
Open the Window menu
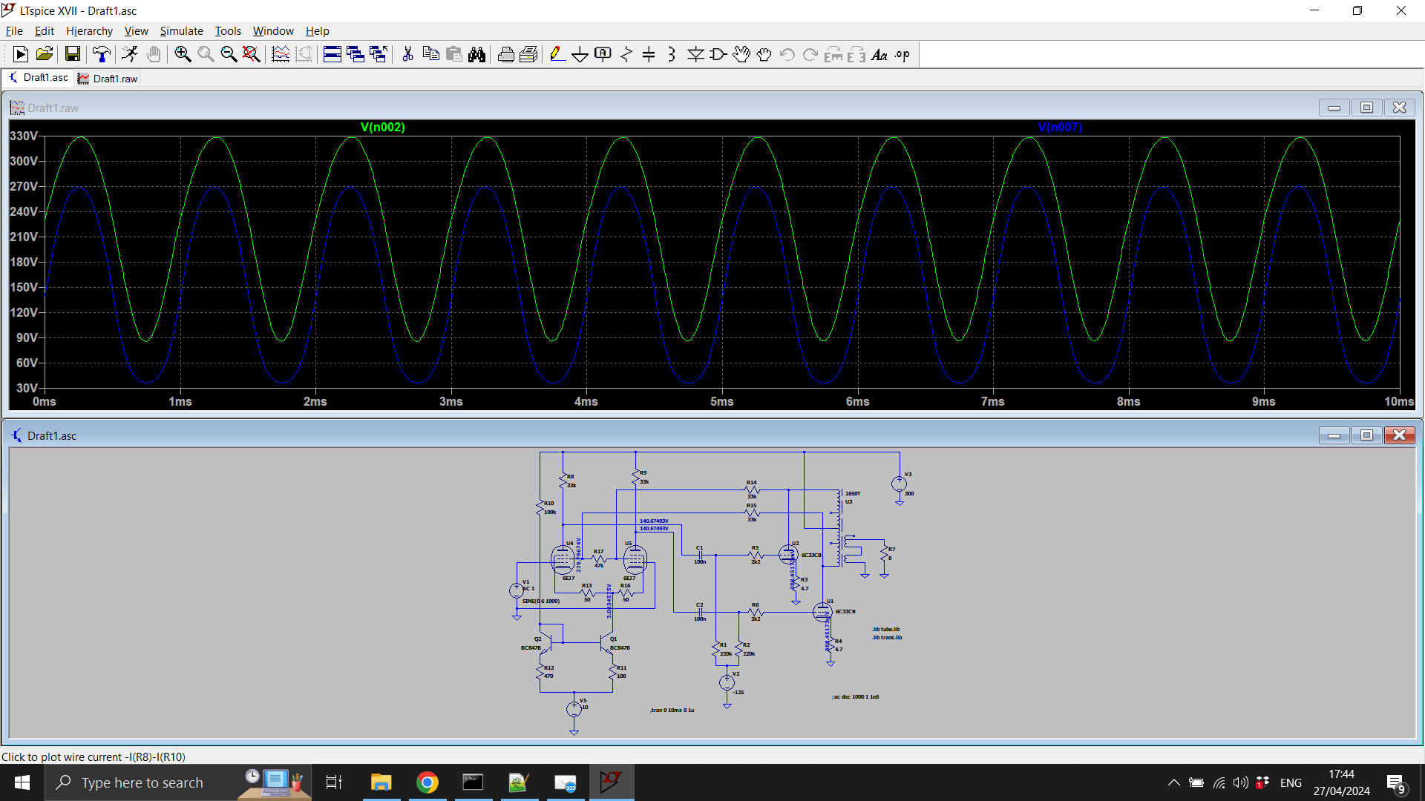pos(273,30)
